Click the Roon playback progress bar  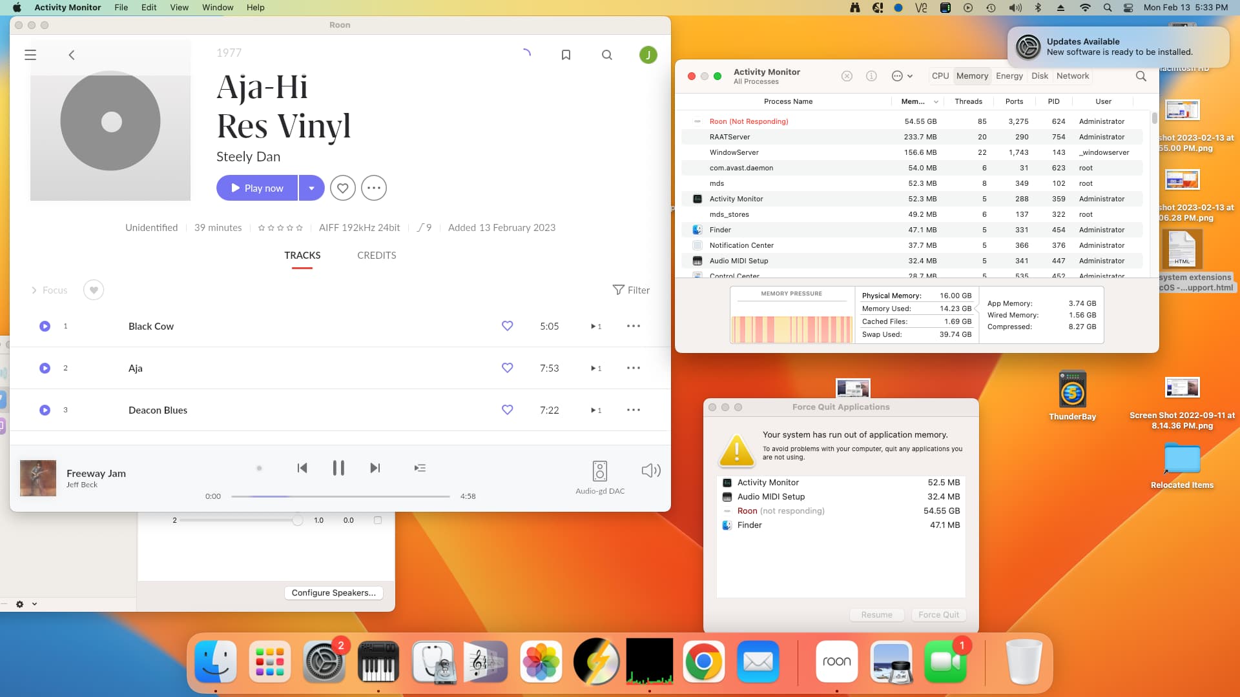(x=340, y=496)
